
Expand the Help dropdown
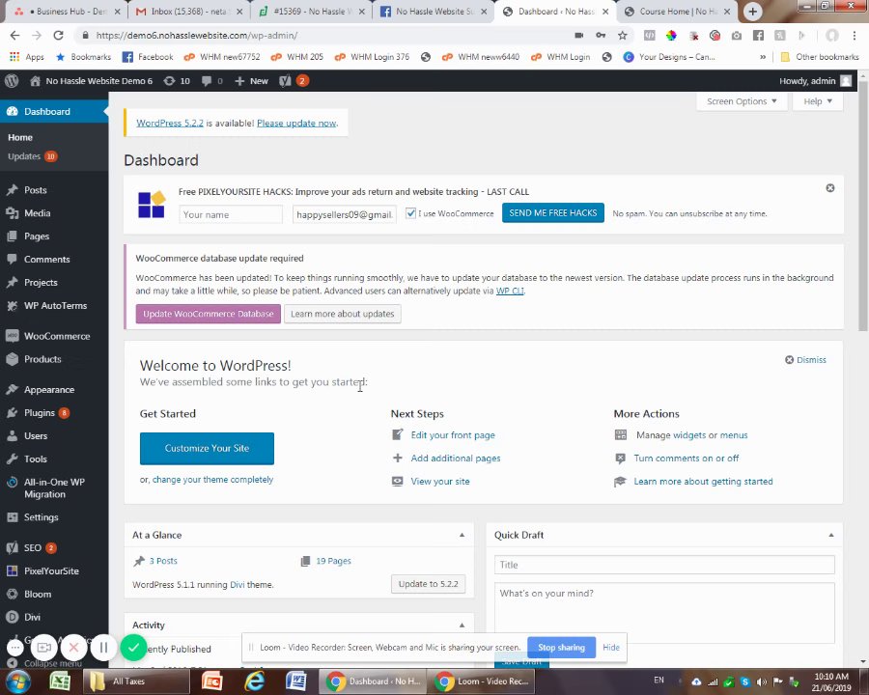pyautogui.click(x=818, y=101)
